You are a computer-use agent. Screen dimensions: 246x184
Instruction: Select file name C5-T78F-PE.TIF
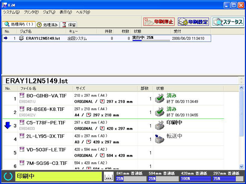[46, 123]
